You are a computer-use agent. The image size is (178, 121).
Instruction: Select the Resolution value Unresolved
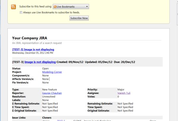[49, 97]
